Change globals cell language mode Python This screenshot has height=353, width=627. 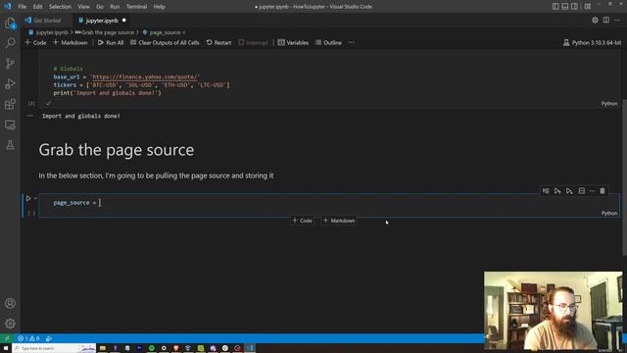pos(609,104)
